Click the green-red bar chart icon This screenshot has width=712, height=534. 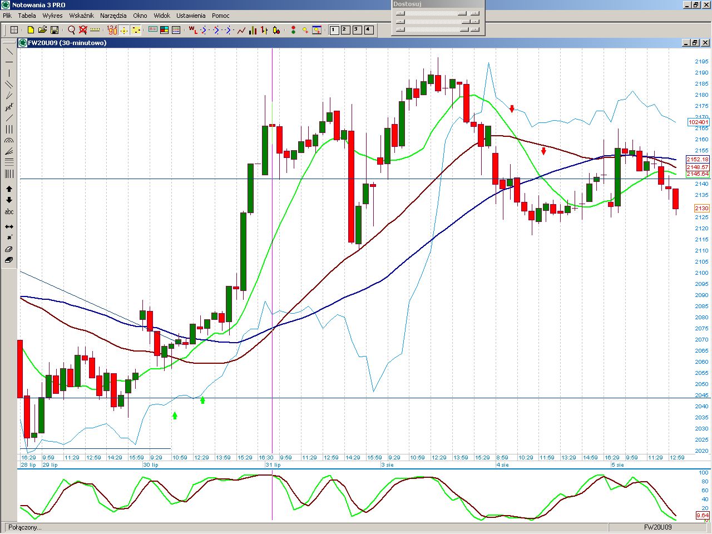pos(253,30)
